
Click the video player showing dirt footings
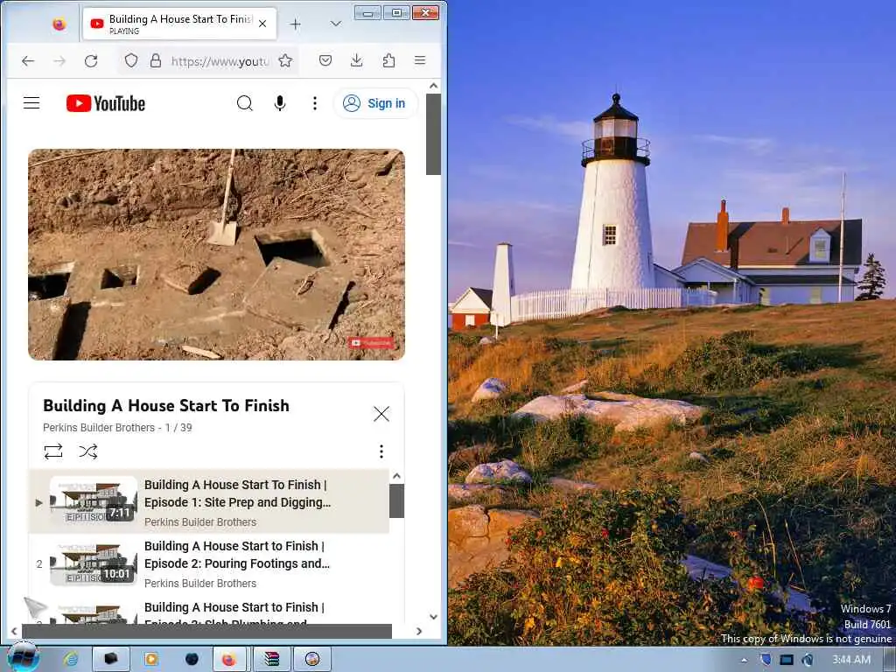pos(217,255)
